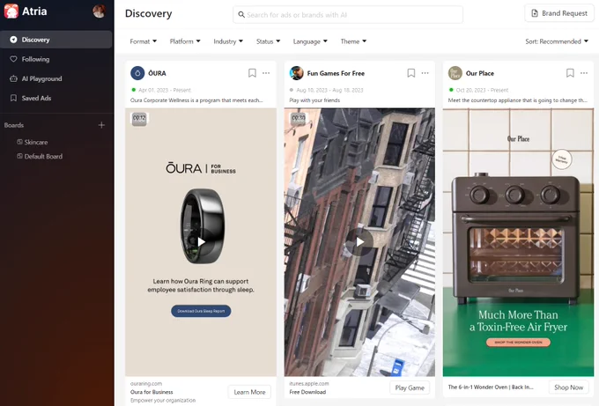Play the OURA ring video
This screenshot has width=599, height=406.
tap(201, 242)
